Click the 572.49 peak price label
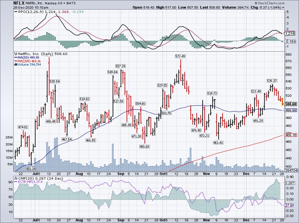 click(180, 56)
